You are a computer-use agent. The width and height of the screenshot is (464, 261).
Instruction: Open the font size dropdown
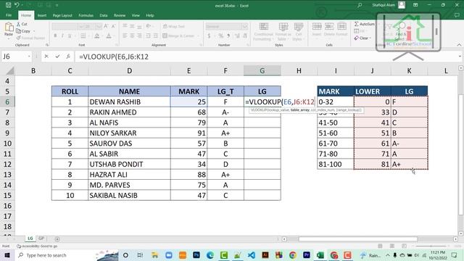(x=99, y=26)
